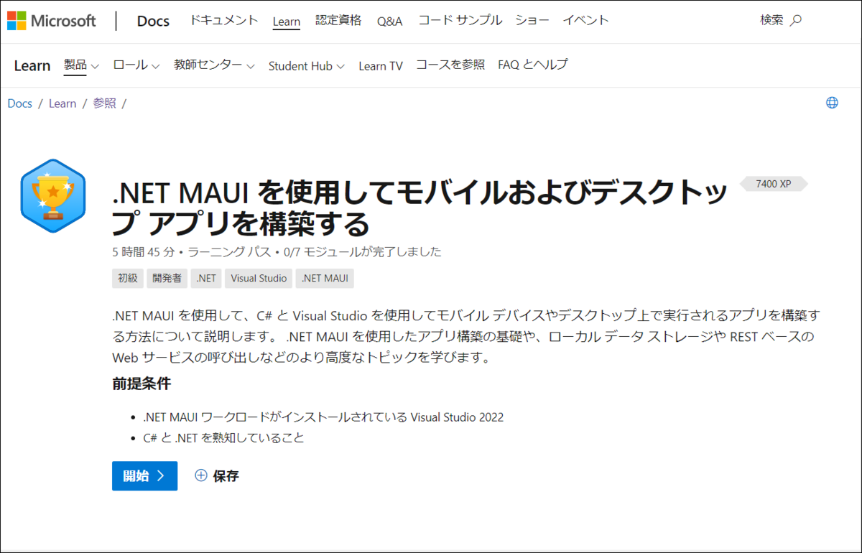Viewport: 862px width, 553px height.
Task: Open 認定資格 in top navigation
Action: point(338,21)
